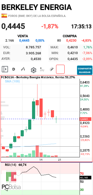Click the RSI 70 overbought level label

click(x=82, y=173)
